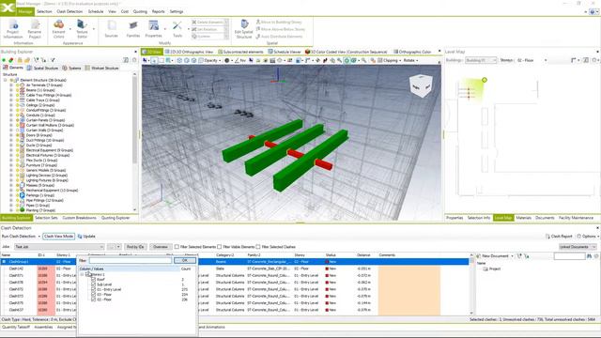
Task: Open the Quoting Explorer tab
Action: pos(116,218)
